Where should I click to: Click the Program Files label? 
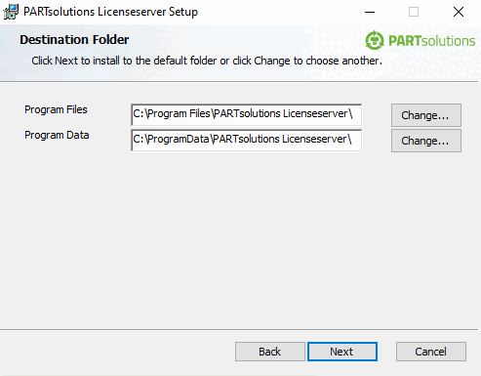click(56, 109)
